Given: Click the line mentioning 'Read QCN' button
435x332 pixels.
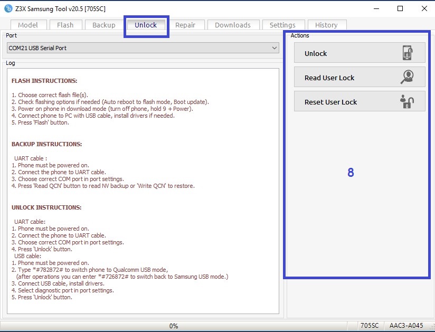Looking at the screenshot, I should (103, 186).
